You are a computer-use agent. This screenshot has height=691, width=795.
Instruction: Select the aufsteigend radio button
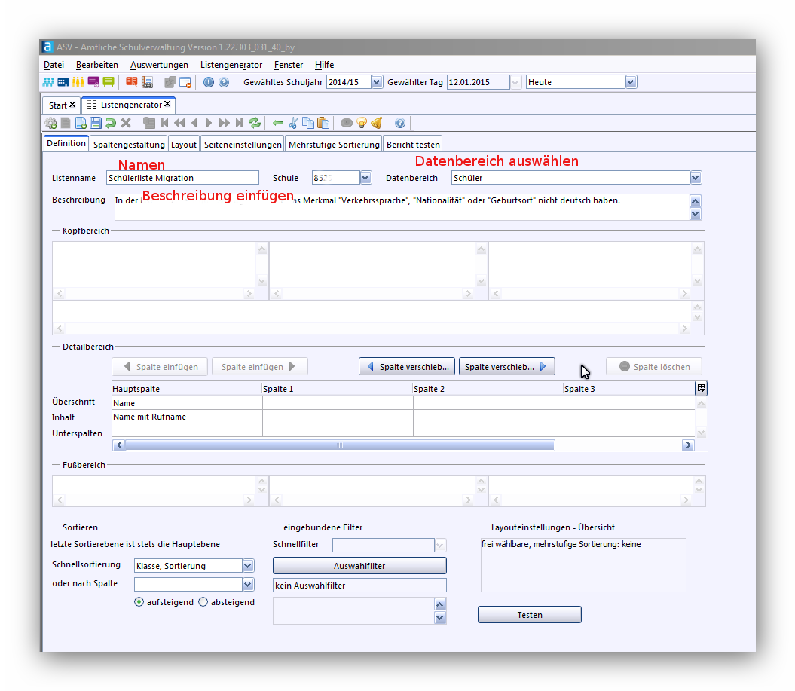tap(139, 602)
